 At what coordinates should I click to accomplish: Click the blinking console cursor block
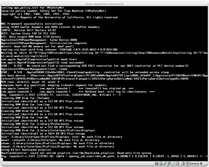point(2,159)
